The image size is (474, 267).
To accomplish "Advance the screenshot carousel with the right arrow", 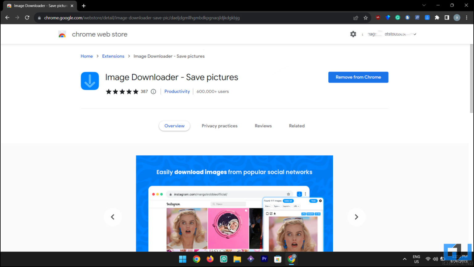I will (x=356, y=217).
